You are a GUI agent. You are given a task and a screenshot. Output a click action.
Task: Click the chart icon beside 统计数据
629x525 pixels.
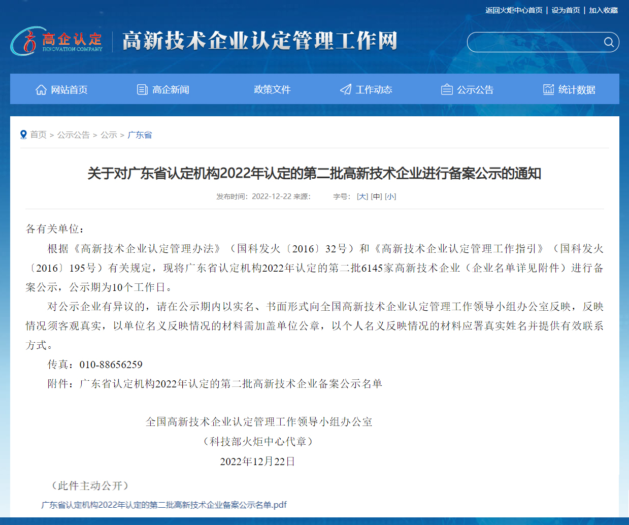tap(549, 90)
